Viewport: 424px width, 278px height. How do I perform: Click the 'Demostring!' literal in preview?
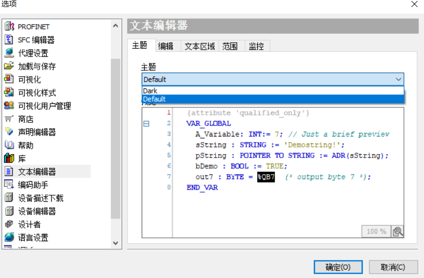(312, 145)
